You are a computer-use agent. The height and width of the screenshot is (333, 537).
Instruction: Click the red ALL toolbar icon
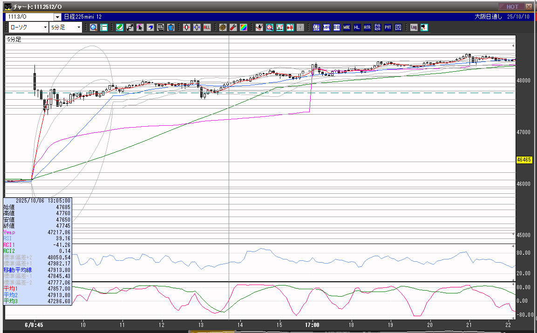(x=207, y=27)
